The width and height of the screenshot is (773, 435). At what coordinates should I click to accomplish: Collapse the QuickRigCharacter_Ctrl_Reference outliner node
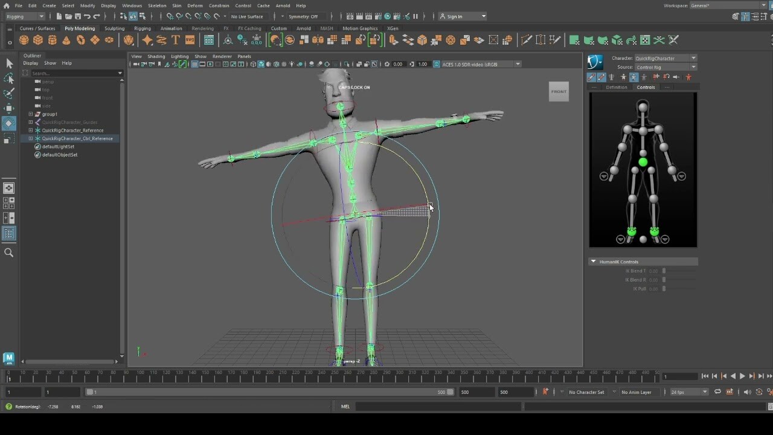(x=30, y=138)
